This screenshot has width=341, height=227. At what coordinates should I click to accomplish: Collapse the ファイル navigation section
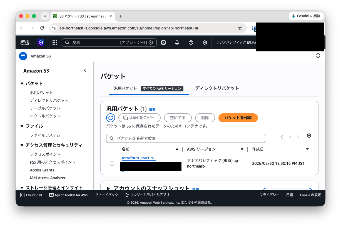pyautogui.click(x=22, y=126)
